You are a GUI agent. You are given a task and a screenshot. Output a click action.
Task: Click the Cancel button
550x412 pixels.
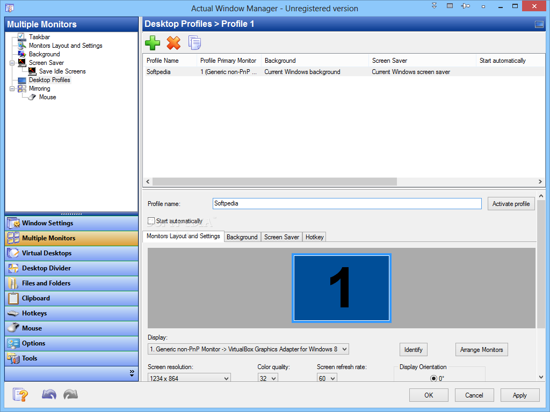[474, 395]
